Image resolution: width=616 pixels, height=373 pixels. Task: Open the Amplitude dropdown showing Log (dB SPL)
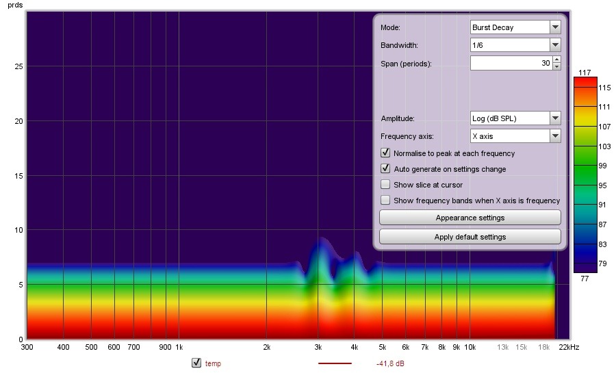515,118
